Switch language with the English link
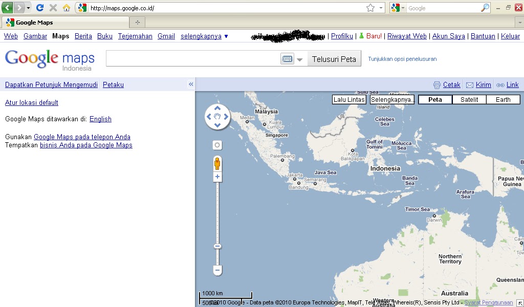 pyautogui.click(x=100, y=119)
